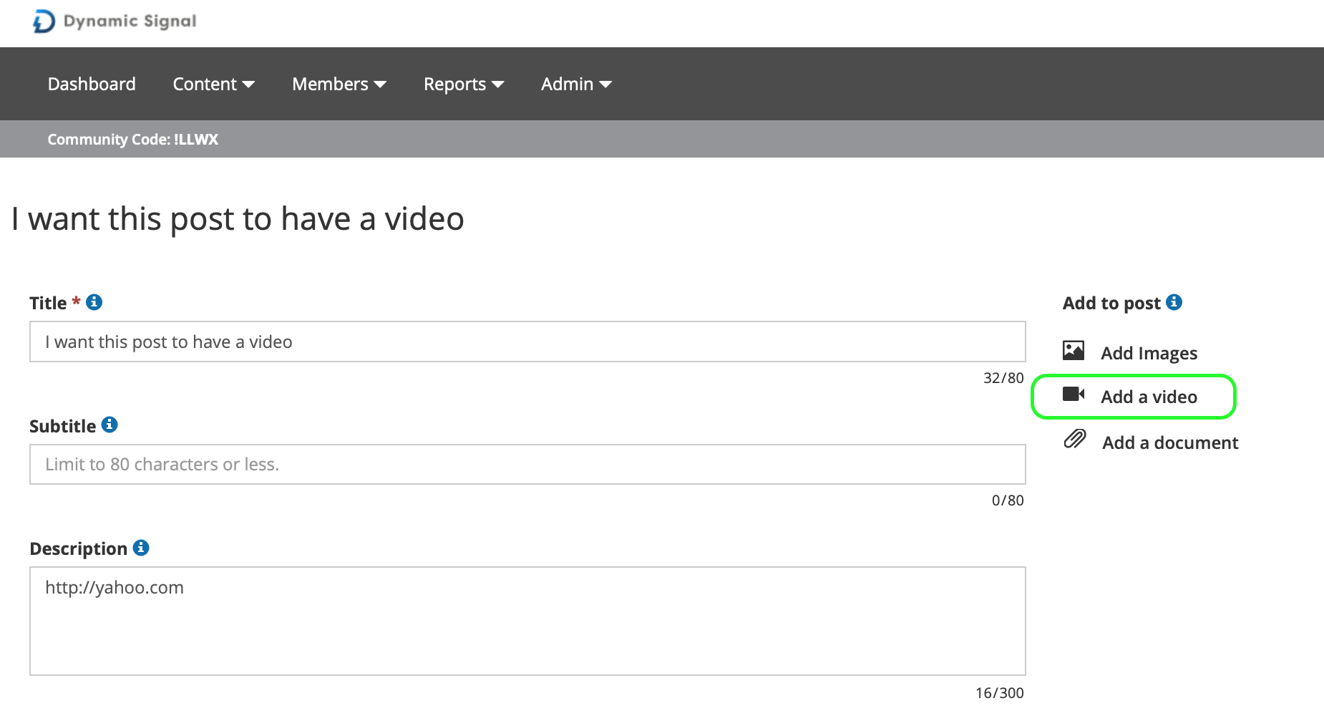This screenshot has height=726, width=1324.
Task: Click the Add a video link
Action: (x=1149, y=397)
